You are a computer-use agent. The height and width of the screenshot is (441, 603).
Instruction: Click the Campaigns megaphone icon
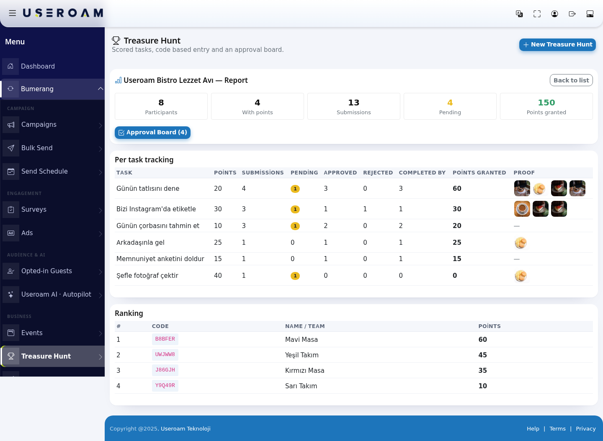pyautogui.click(x=11, y=125)
